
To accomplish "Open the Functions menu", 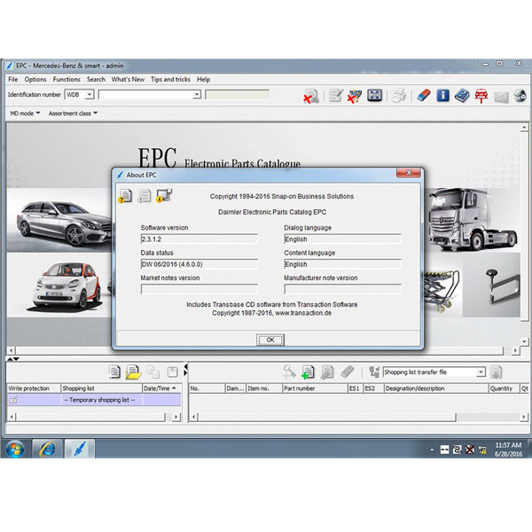I will click(66, 80).
